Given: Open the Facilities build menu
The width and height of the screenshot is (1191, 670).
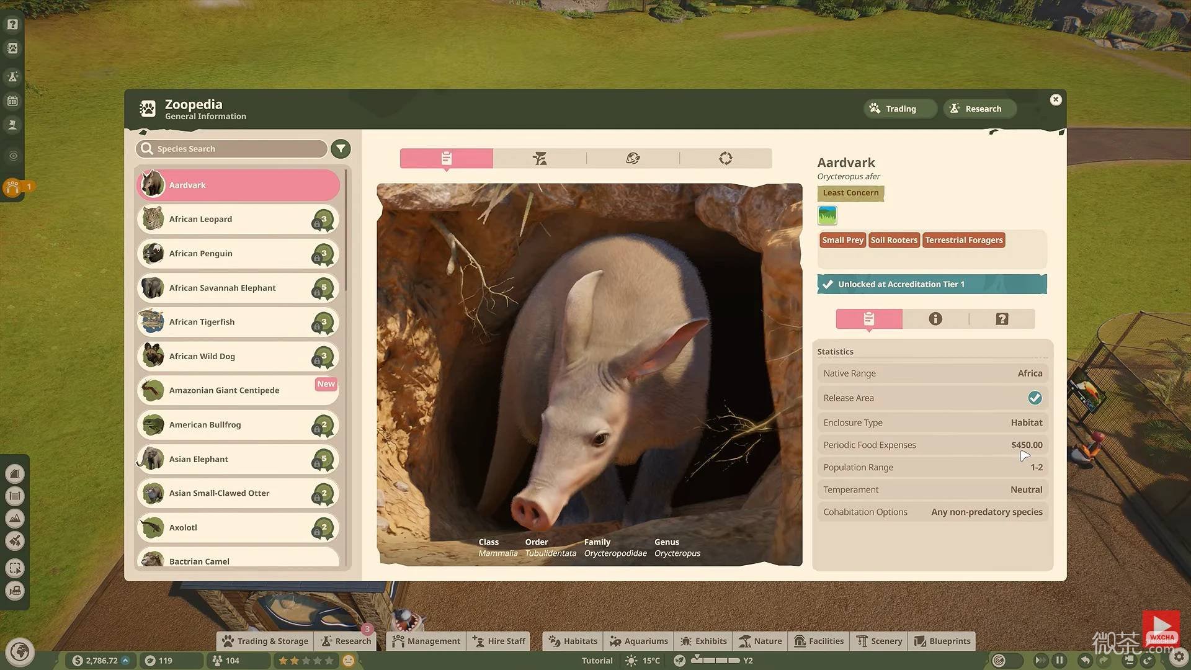Looking at the screenshot, I should coord(819,641).
